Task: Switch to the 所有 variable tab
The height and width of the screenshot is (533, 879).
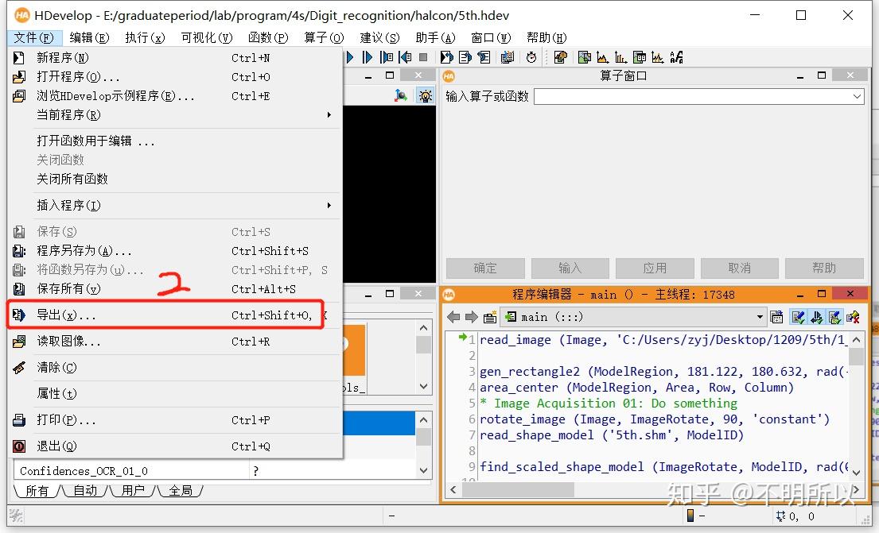Action: [x=37, y=491]
